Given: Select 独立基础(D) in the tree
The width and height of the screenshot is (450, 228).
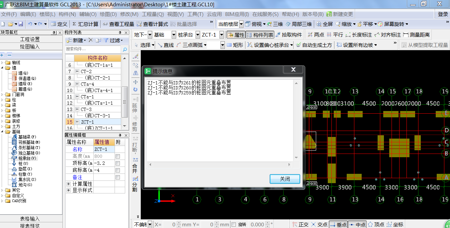Looking at the screenshot, I should pyautogui.click(x=26, y=153).
